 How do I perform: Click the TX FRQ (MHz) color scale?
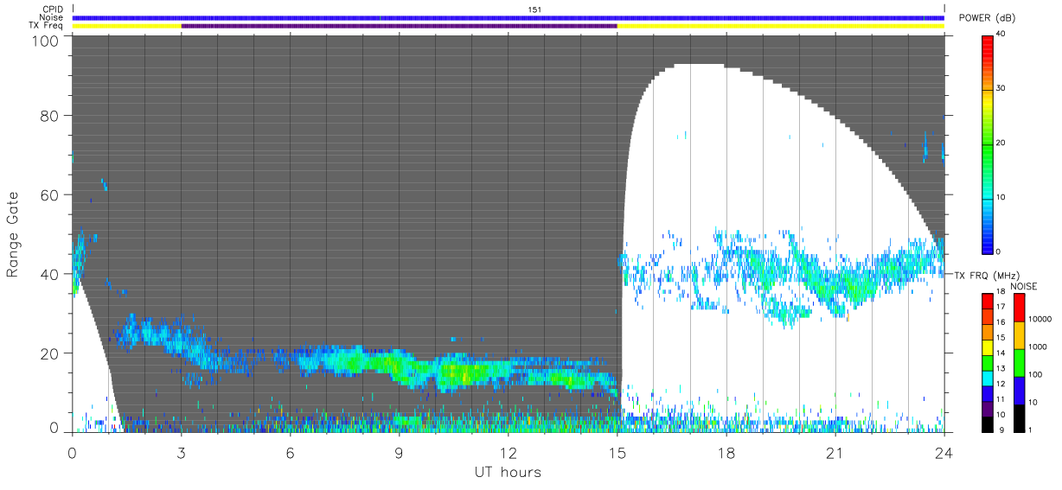coord(987,363)
